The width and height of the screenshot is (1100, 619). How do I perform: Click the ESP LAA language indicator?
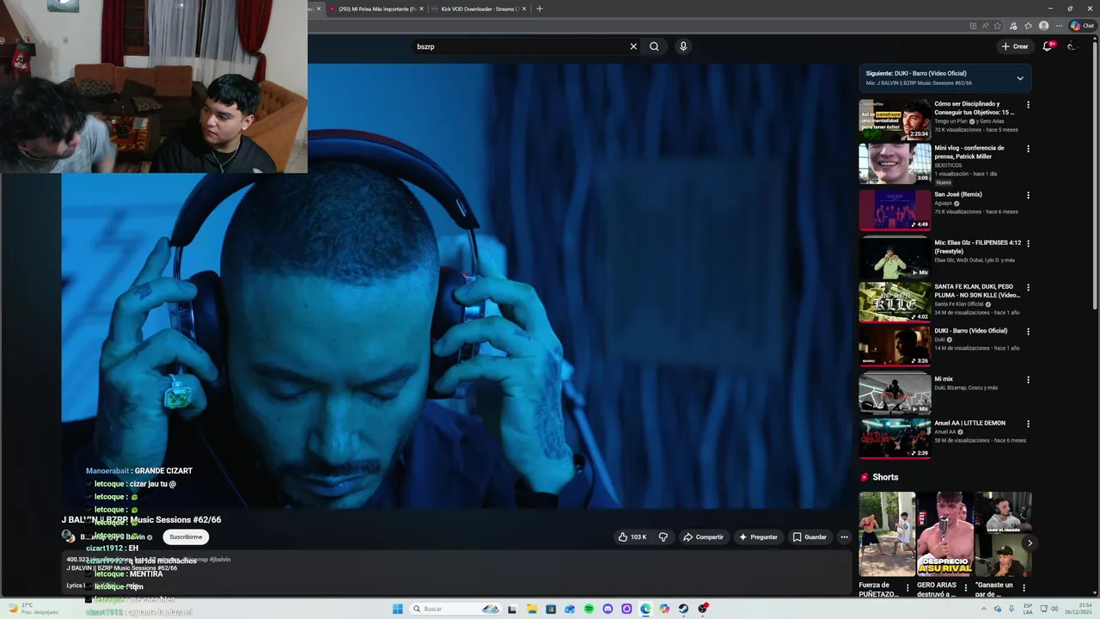point(1028,609)
